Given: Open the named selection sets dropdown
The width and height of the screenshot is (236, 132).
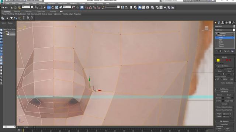Looking at the screenshot, I should [112, 7].
